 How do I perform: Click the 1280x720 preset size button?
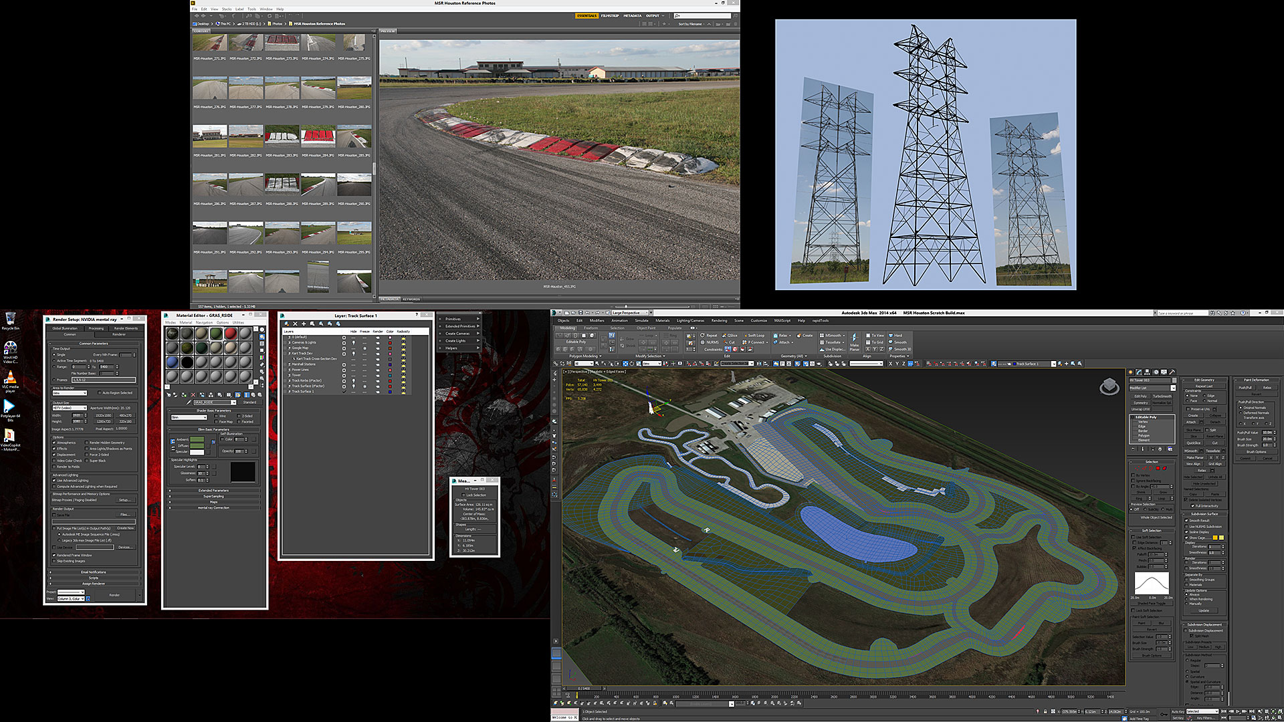(x=104, y=422)
